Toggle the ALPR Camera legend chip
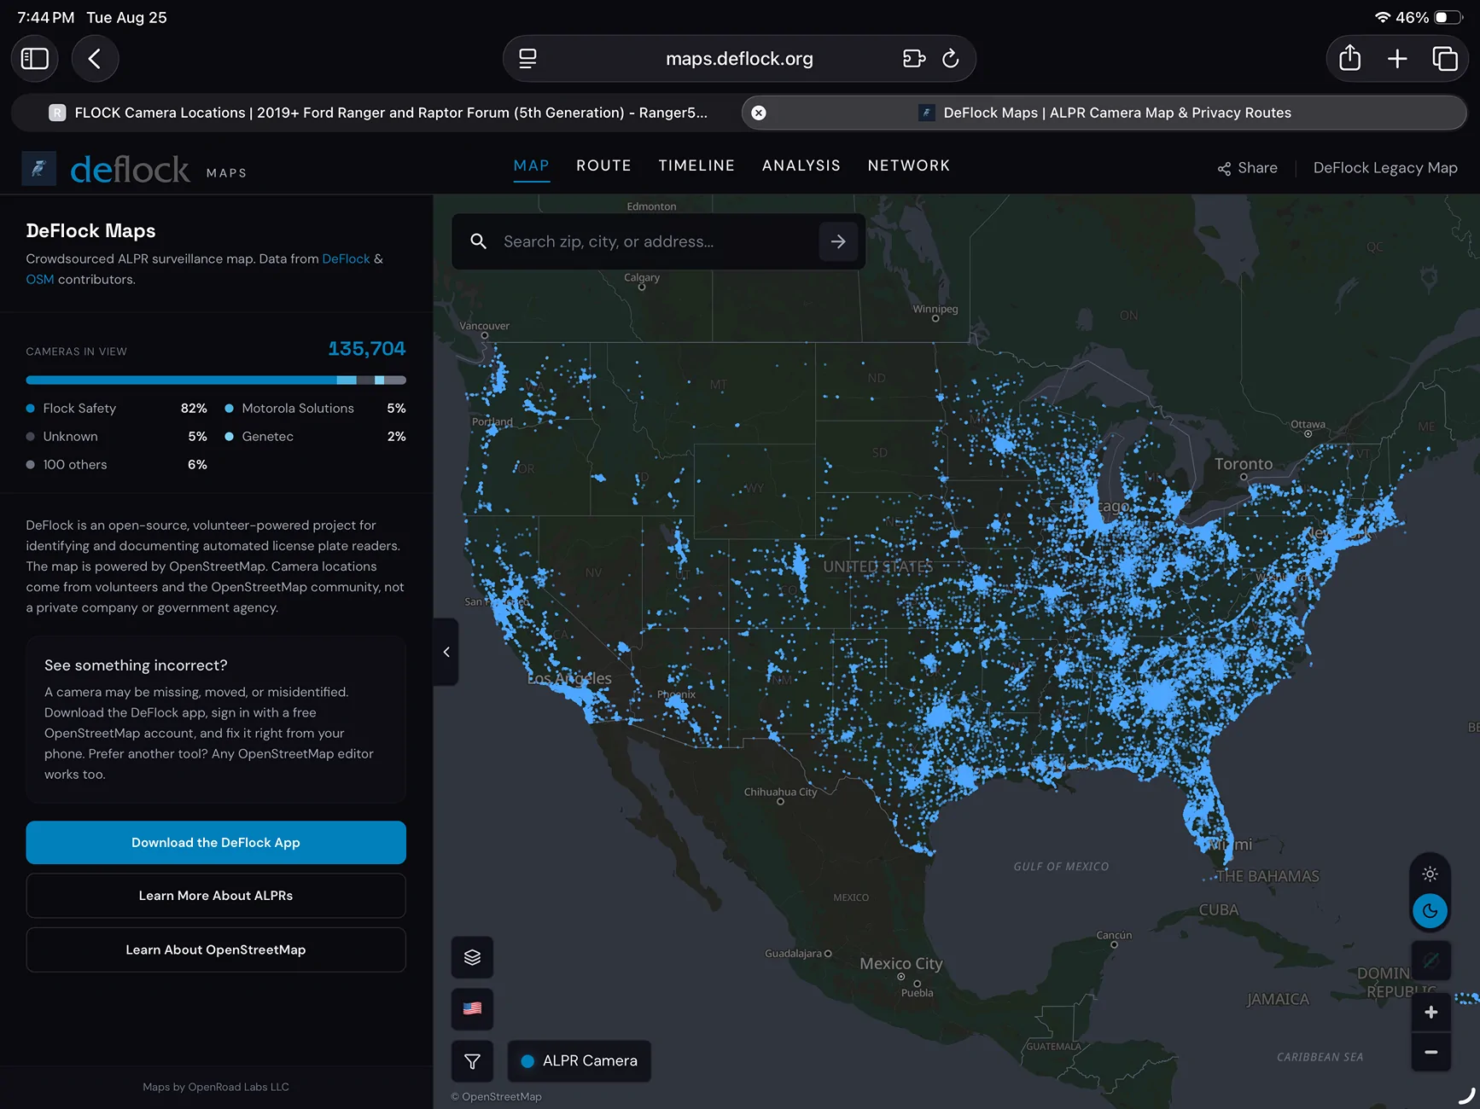 [580, 1061]
